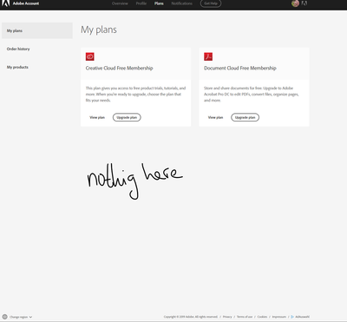Upgrade plan for Creative Cloud membership
This screenshot has height=322, width=347.
coord(127,117)
